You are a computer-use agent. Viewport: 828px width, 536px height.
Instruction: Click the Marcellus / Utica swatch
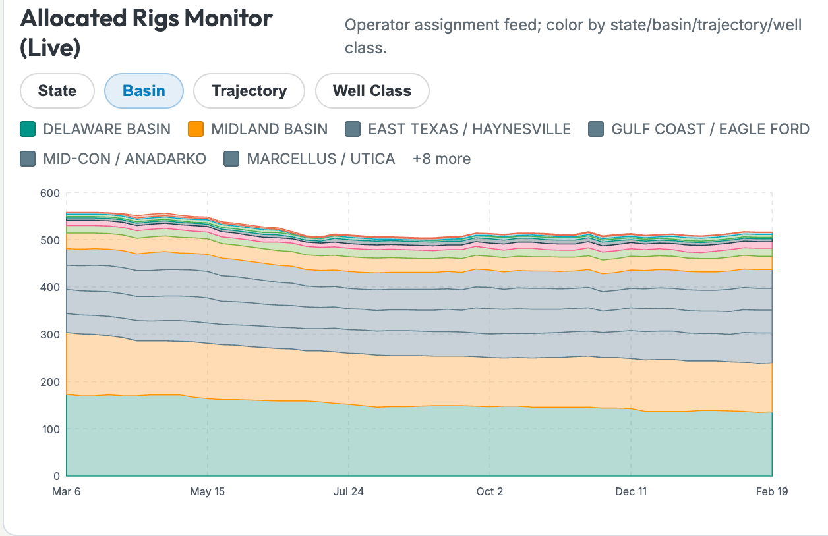231,159
